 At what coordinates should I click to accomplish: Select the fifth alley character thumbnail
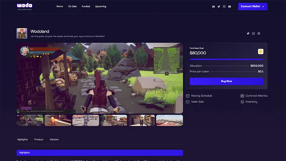coord(142,121)
